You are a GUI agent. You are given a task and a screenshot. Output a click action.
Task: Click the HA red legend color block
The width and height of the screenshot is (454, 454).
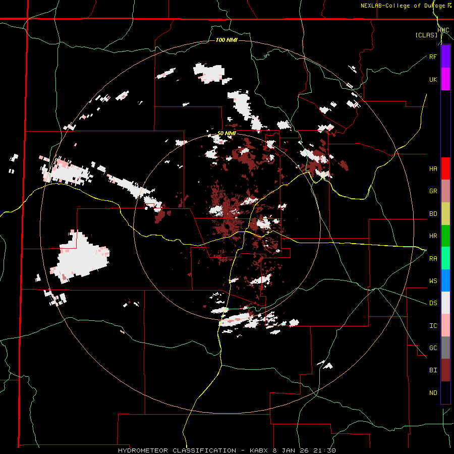coord(445,168)
